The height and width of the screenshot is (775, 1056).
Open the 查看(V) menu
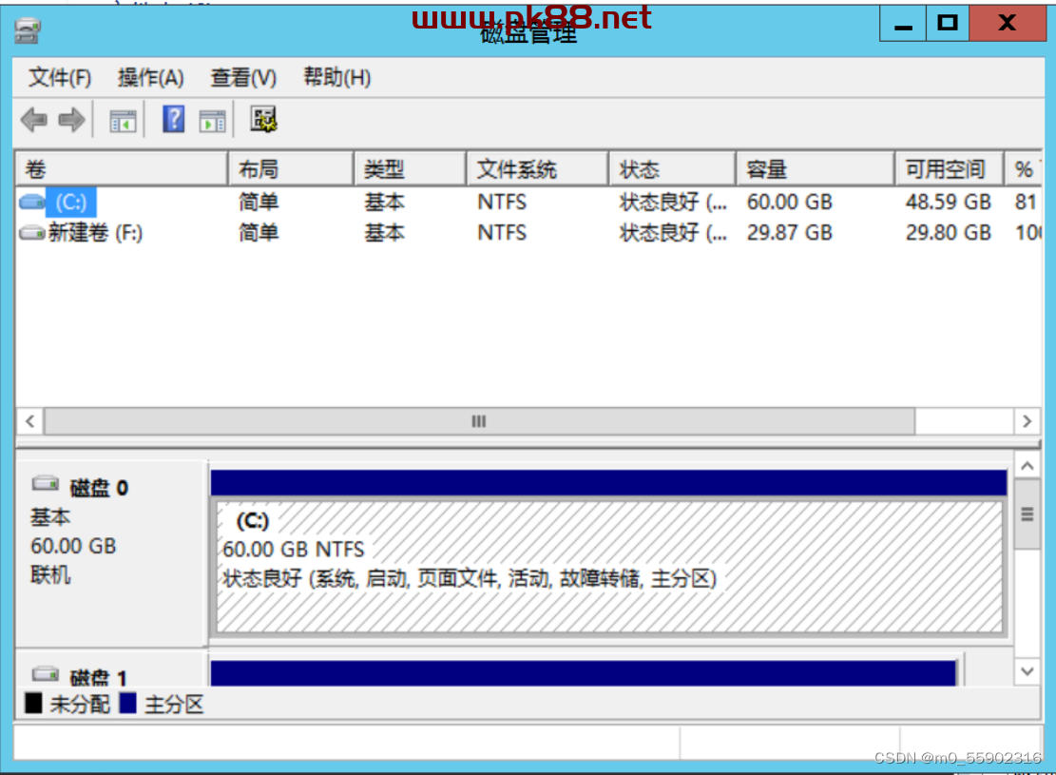pos(243,78)
